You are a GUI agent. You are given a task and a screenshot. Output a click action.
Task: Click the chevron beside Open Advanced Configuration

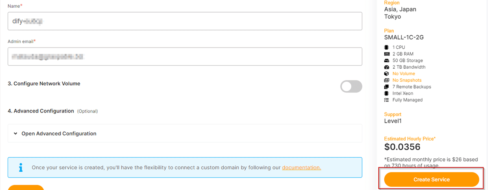[x=15, y=134]
